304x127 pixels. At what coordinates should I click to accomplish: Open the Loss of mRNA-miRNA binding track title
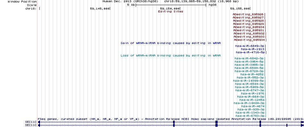click(x=171, y=56)
